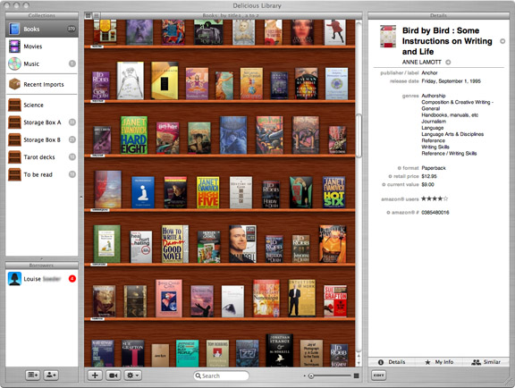Open the Books collection
This screenshot has width=515, height=388.
click(42, 29)
